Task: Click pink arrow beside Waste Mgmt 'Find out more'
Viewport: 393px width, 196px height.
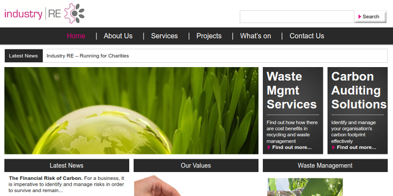Action: pyautogui.click(x=269, y=147)
